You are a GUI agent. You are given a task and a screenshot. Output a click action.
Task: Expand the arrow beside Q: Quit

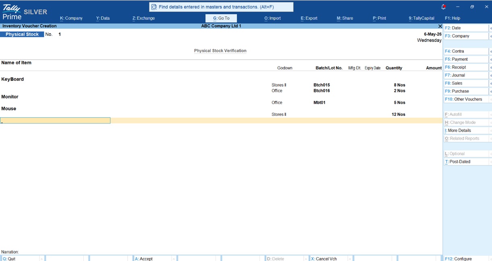point(42,259)
